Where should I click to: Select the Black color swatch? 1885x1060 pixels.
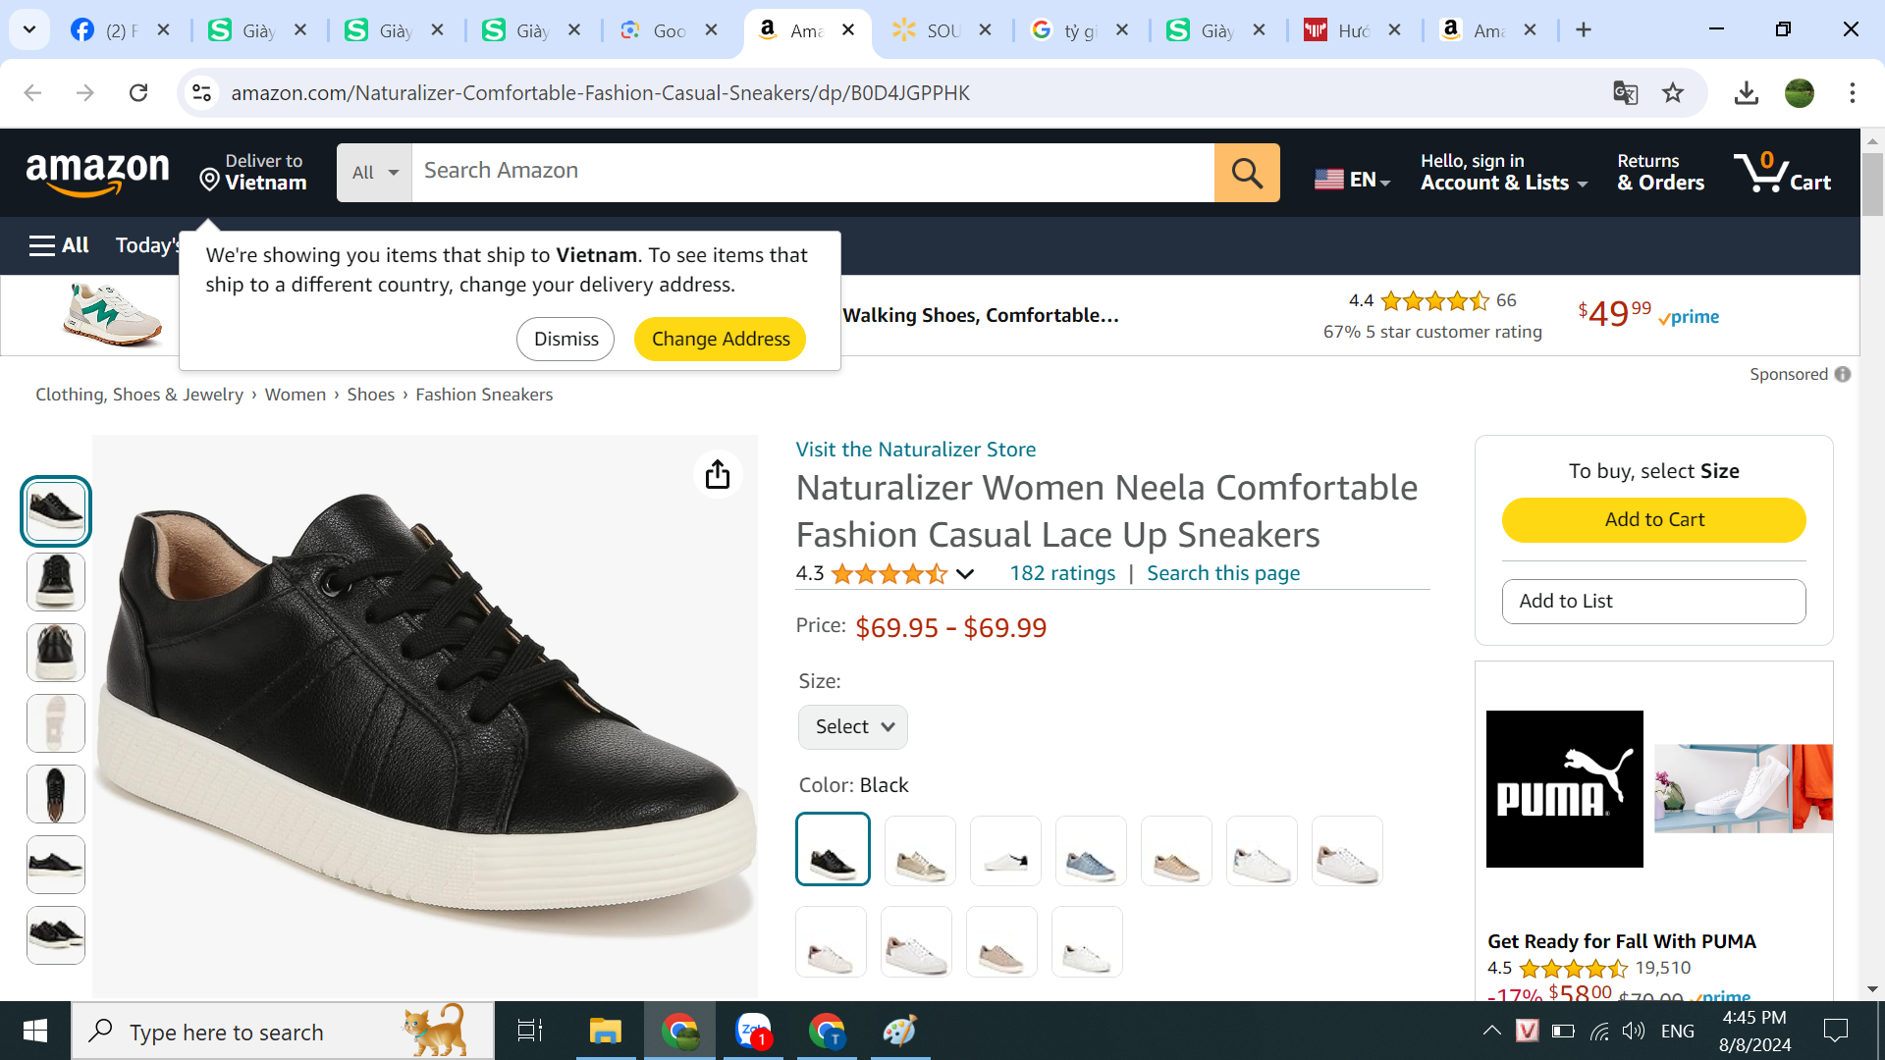click(x=833, y=849)
